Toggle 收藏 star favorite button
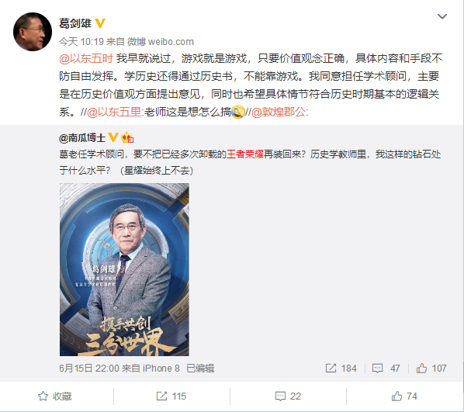This screenshot has height=412, width=464. point(55,396)
